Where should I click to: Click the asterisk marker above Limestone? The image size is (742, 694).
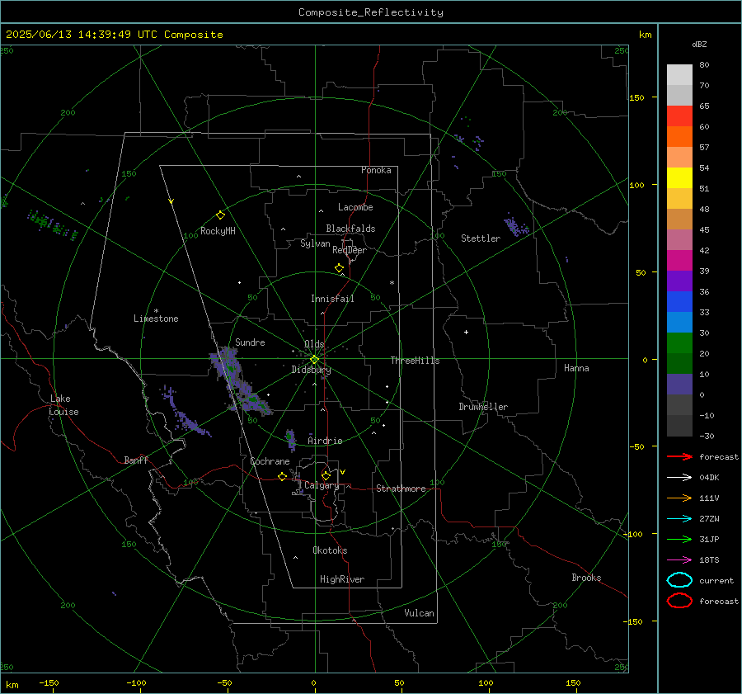156,311
